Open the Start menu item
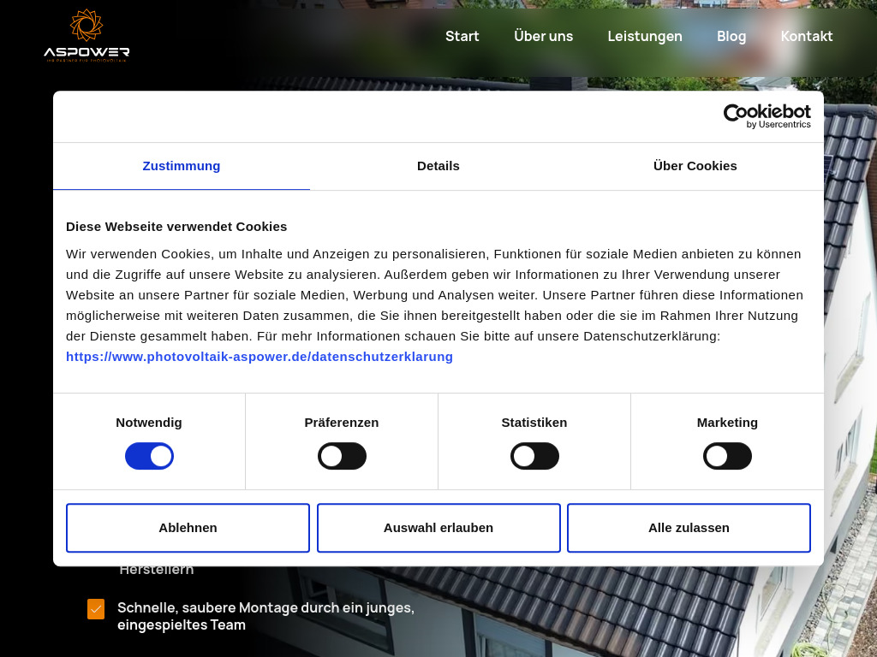877x657 pixels. [462, 36]
